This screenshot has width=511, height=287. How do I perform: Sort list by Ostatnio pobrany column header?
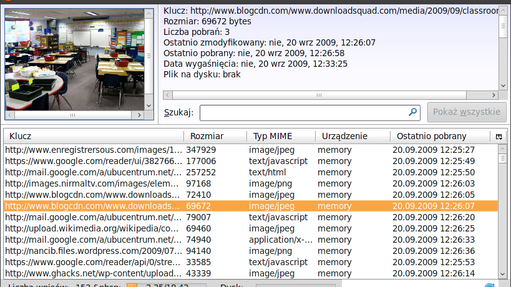[440, 136]
